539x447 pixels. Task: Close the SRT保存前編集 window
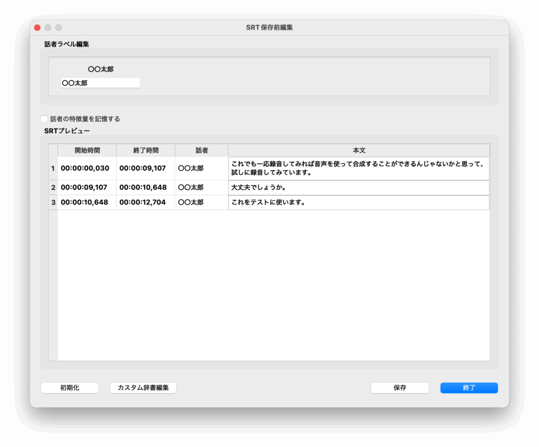tap(37, 27)
